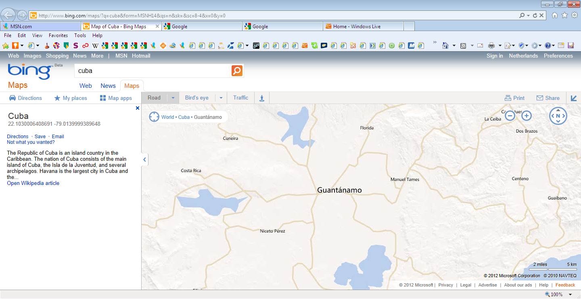581x299 pixels.
Task: Open Favorites star in top-right corner
Action: click(564, 15)
